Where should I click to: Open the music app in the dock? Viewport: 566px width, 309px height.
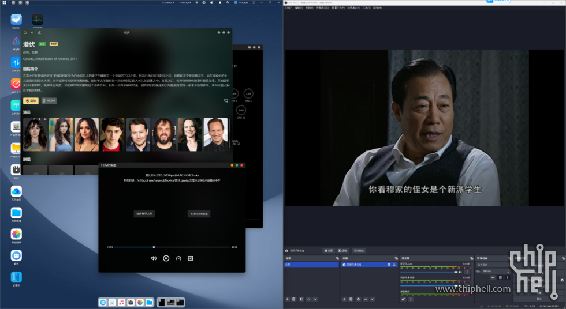(121, 302)
